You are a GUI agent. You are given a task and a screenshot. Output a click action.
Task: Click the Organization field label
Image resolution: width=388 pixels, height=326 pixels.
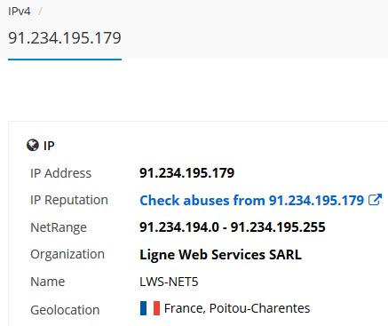coord(67,254)
